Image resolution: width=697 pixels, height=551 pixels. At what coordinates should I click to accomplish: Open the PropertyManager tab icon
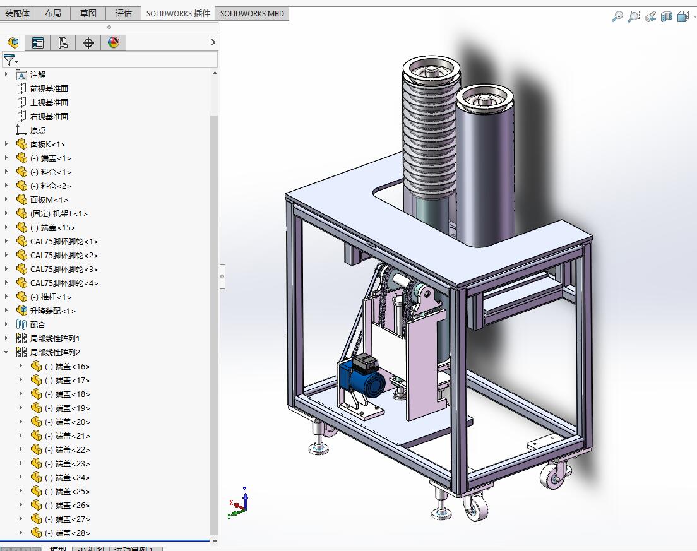(x=38, y=43)
